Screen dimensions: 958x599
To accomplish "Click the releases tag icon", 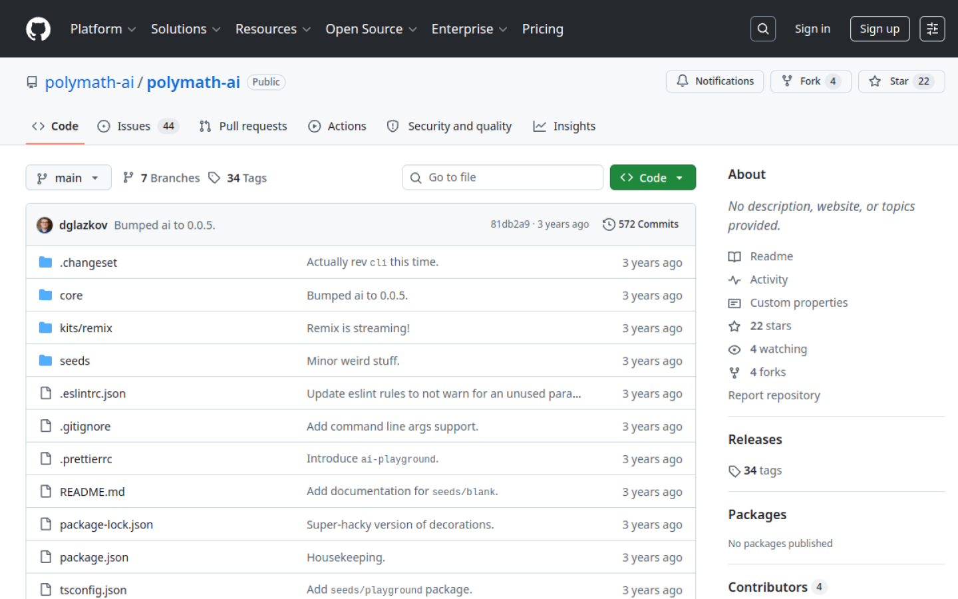I will (734, 471).
